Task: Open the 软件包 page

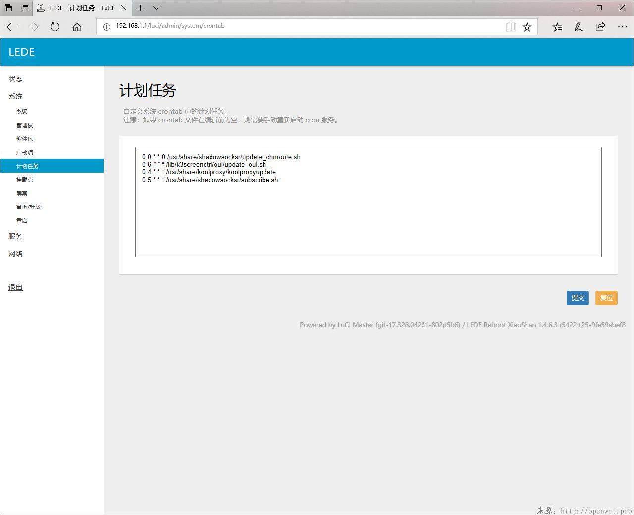Action: coord(24,139)
